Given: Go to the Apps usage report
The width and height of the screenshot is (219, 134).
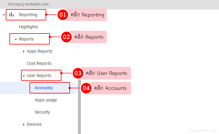Looking at the screenshot, I should pyautogui.click(x=46, y=100).
